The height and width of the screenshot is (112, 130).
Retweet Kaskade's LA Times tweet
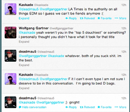(87, 18)
